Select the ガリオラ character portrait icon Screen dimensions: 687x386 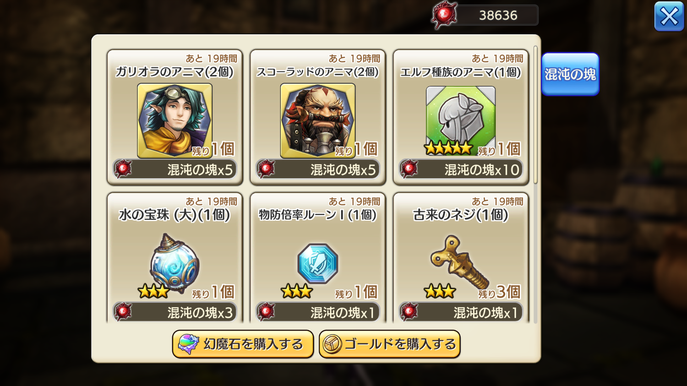coord(174,120)
